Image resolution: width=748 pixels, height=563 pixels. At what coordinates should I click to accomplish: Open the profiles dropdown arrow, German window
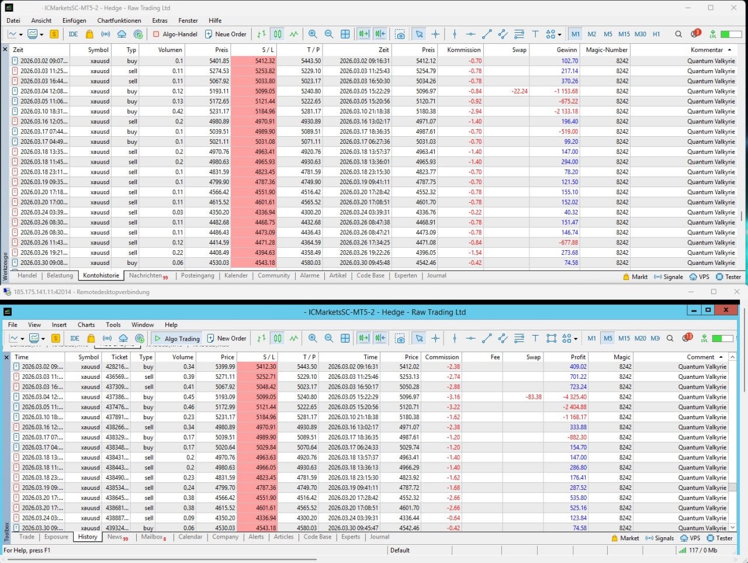41,34
